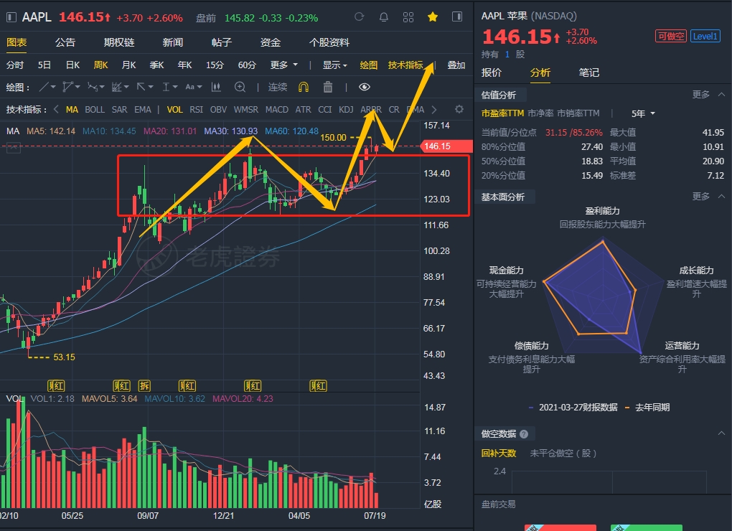Viewport: 732px width, 531px height.
Task: Toggle drawings visibility eye icon
Action: point(365,88)
